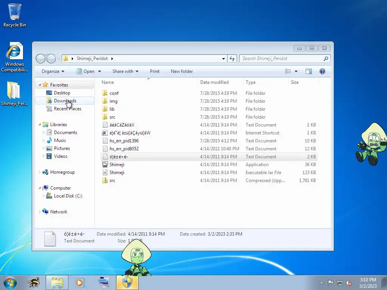
Task: Sort by the Name column header
Action: tap(149, 82)
